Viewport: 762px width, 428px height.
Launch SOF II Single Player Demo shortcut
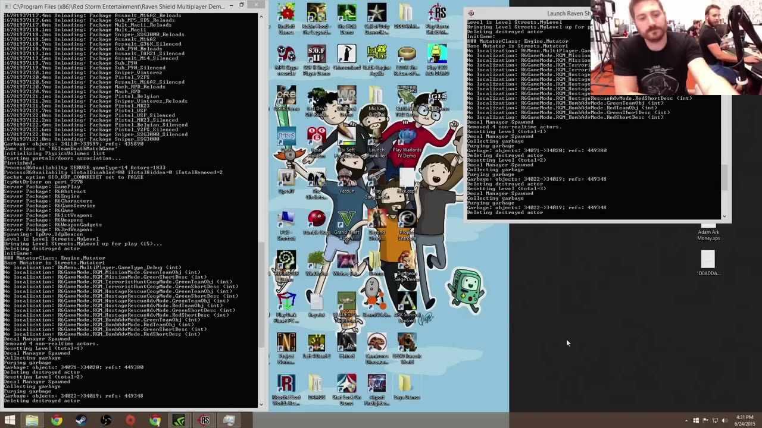click(316, 60)
